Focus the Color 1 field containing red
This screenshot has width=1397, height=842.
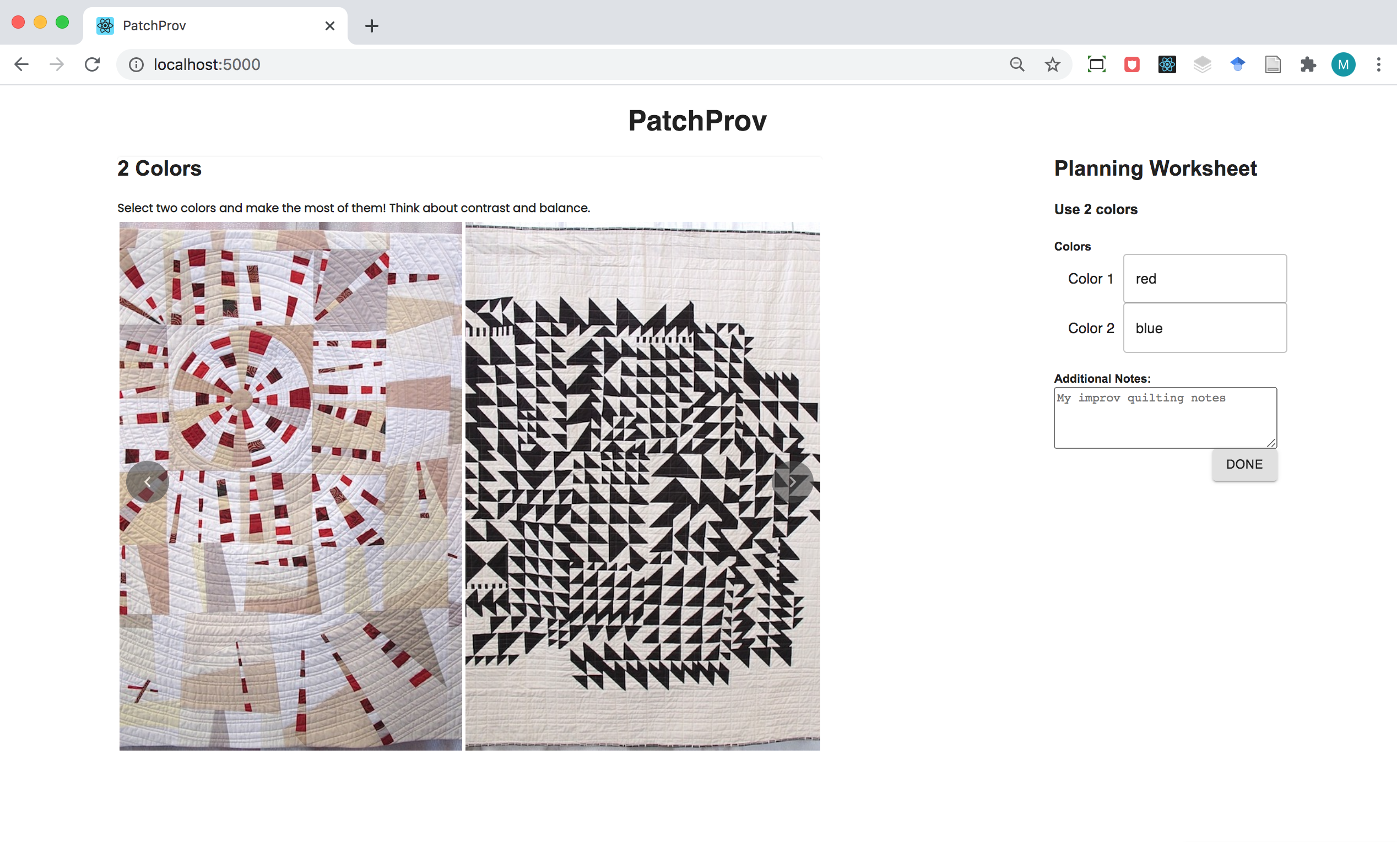coord(1205,278)
